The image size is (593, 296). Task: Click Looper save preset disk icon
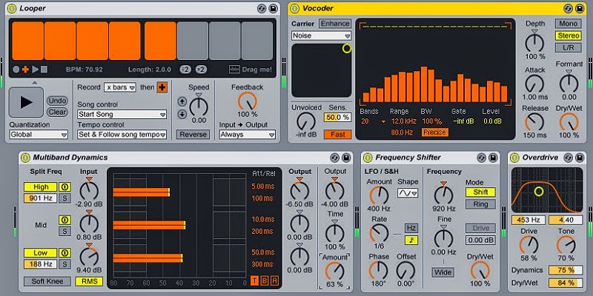[x=273, y=8]
